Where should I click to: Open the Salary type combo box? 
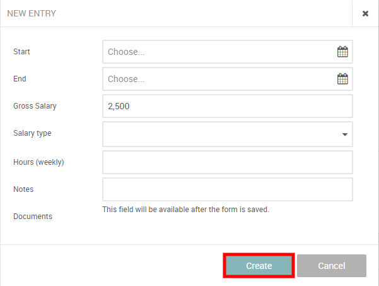[x=221, y=134]
